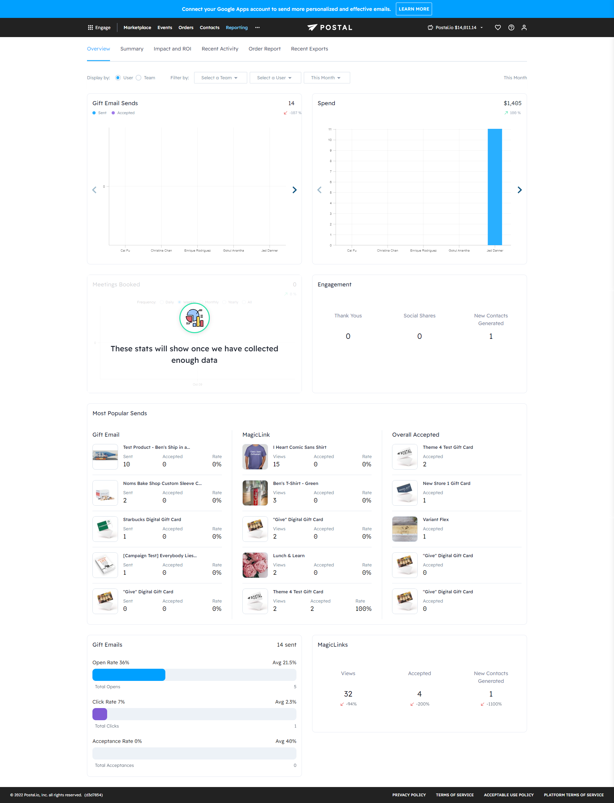Select the User display radio button
The image size is (614, 803).
(x=118, y=78)
